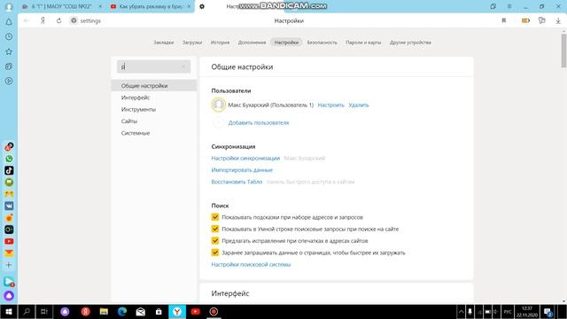Open Yandex Mail envelope in sidebar
This screenshot has width=567, height=319.
pyautogui.click(x=9, y=253)
